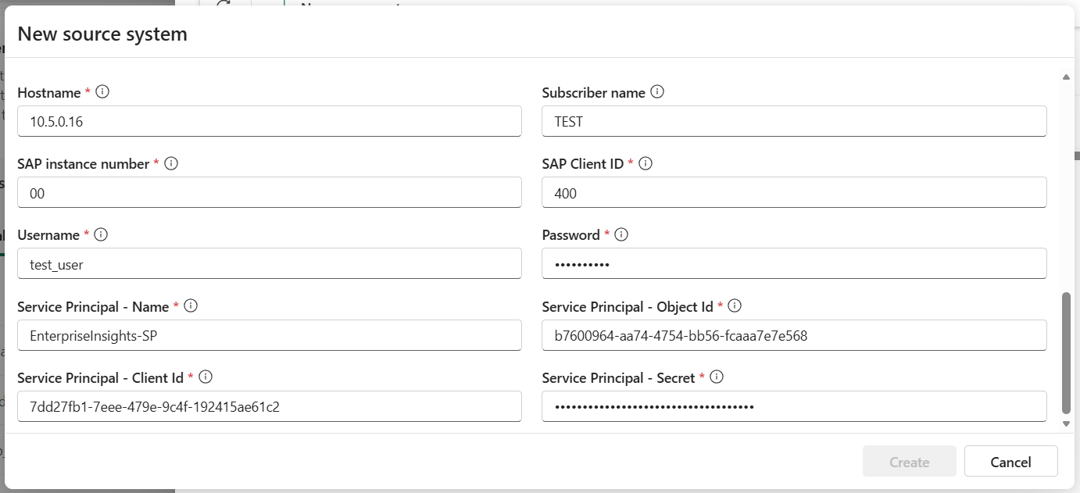Open Service Principal - Name info icon

190,306
